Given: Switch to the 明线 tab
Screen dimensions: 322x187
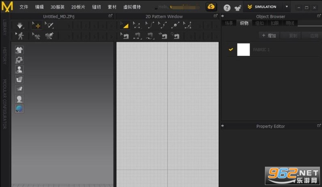Looking at the screenshot, I should pos(290,23).
